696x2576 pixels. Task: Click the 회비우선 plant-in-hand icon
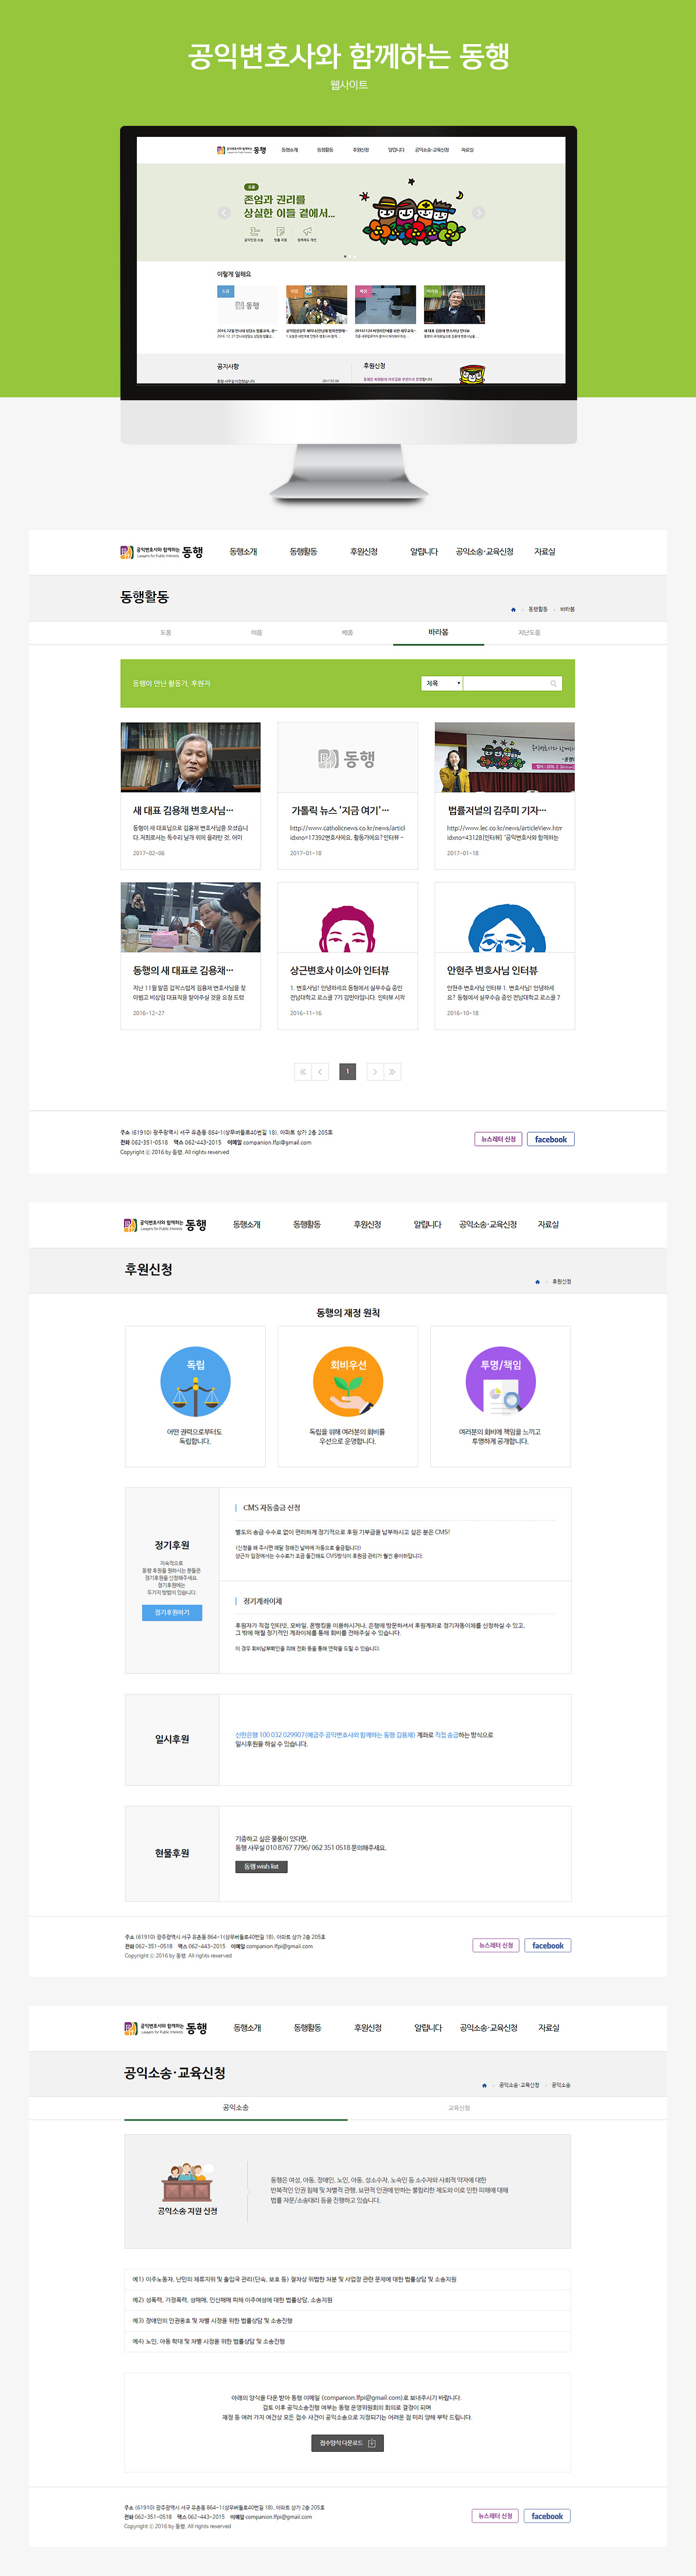(x=348, y=1382)
